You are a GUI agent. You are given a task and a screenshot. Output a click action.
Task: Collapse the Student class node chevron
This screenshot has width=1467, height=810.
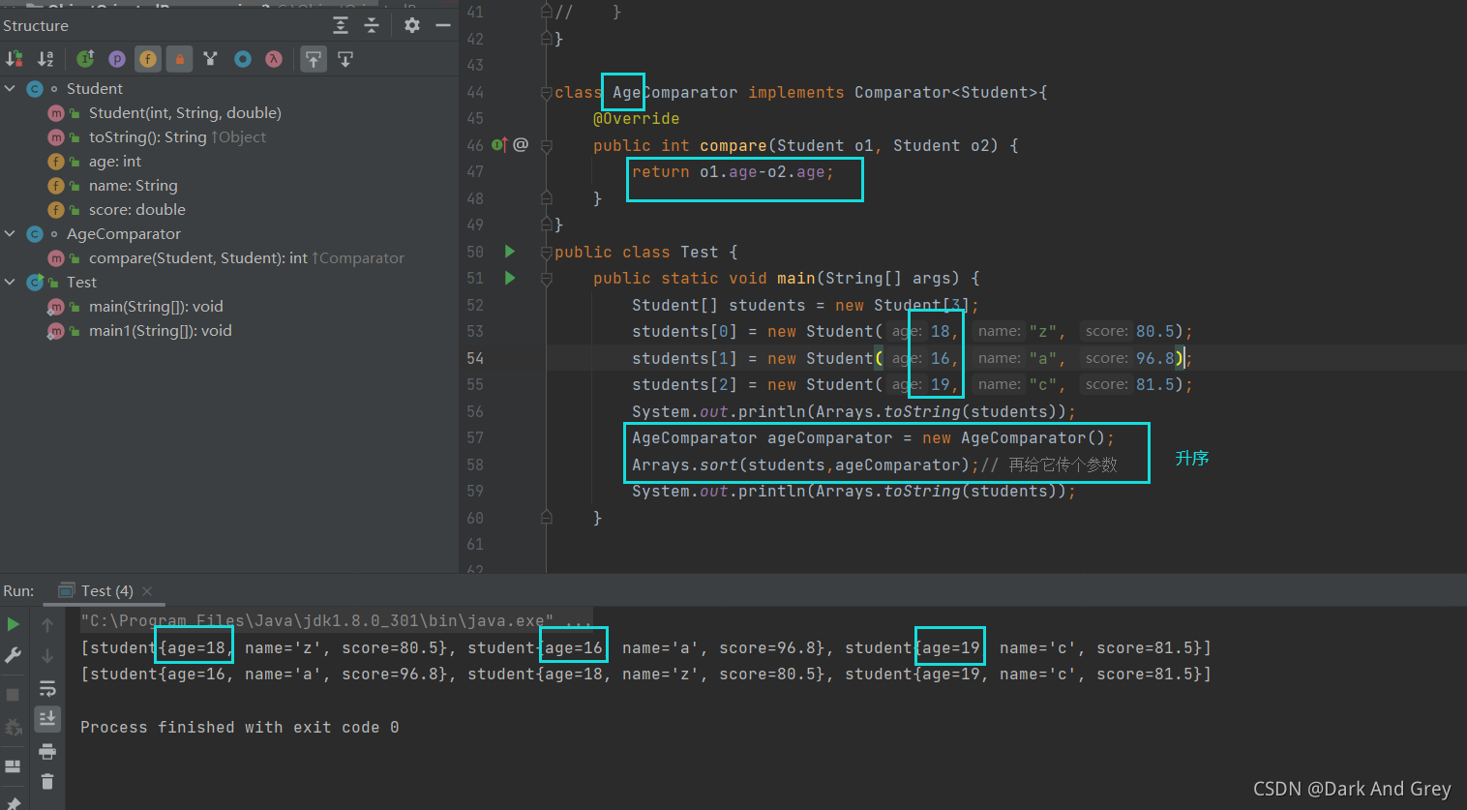pyautogui.click(x=10, y=88)
